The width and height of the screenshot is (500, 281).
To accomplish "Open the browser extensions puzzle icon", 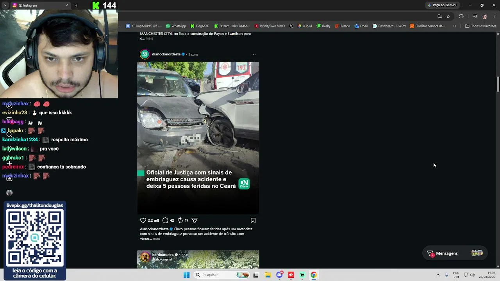I will 461,16.
